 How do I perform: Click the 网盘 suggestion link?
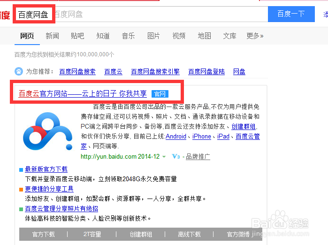point(239,71)
